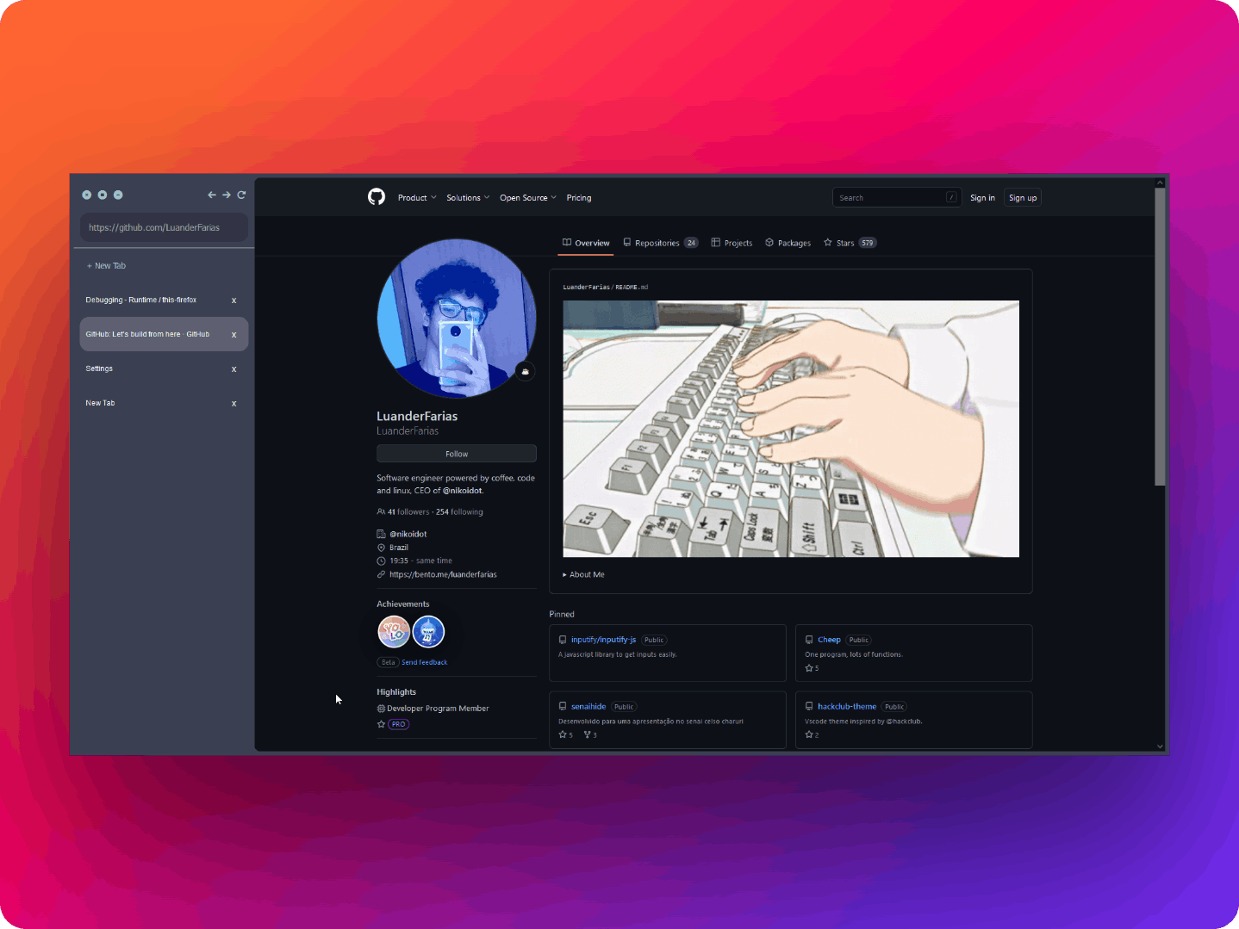The image size is (1239, 929).
Task: Click the Sign in link
Action: [x=982, y=198]
